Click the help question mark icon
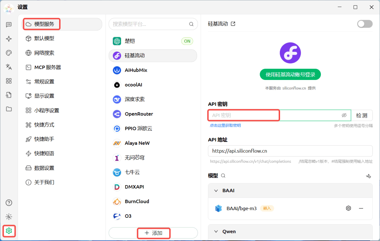The height and width of the screenshot is (241, 380). (x=9, y=202)
